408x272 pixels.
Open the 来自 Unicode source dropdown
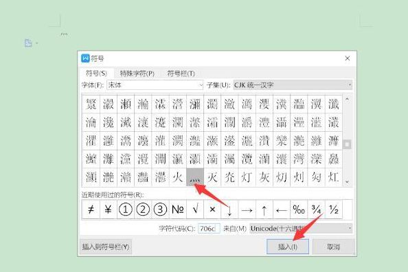coord(301,229)
